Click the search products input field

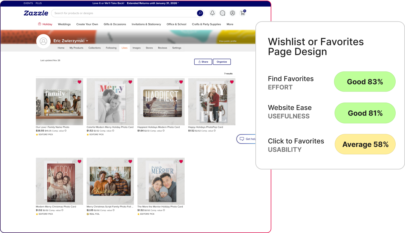(124, 13)
